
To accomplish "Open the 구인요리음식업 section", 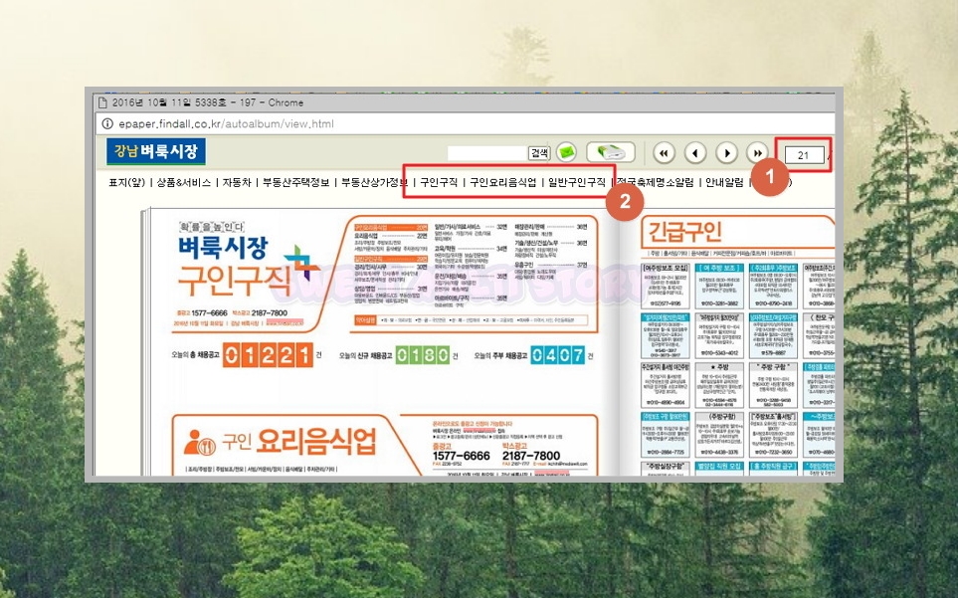I will [502, 182].
